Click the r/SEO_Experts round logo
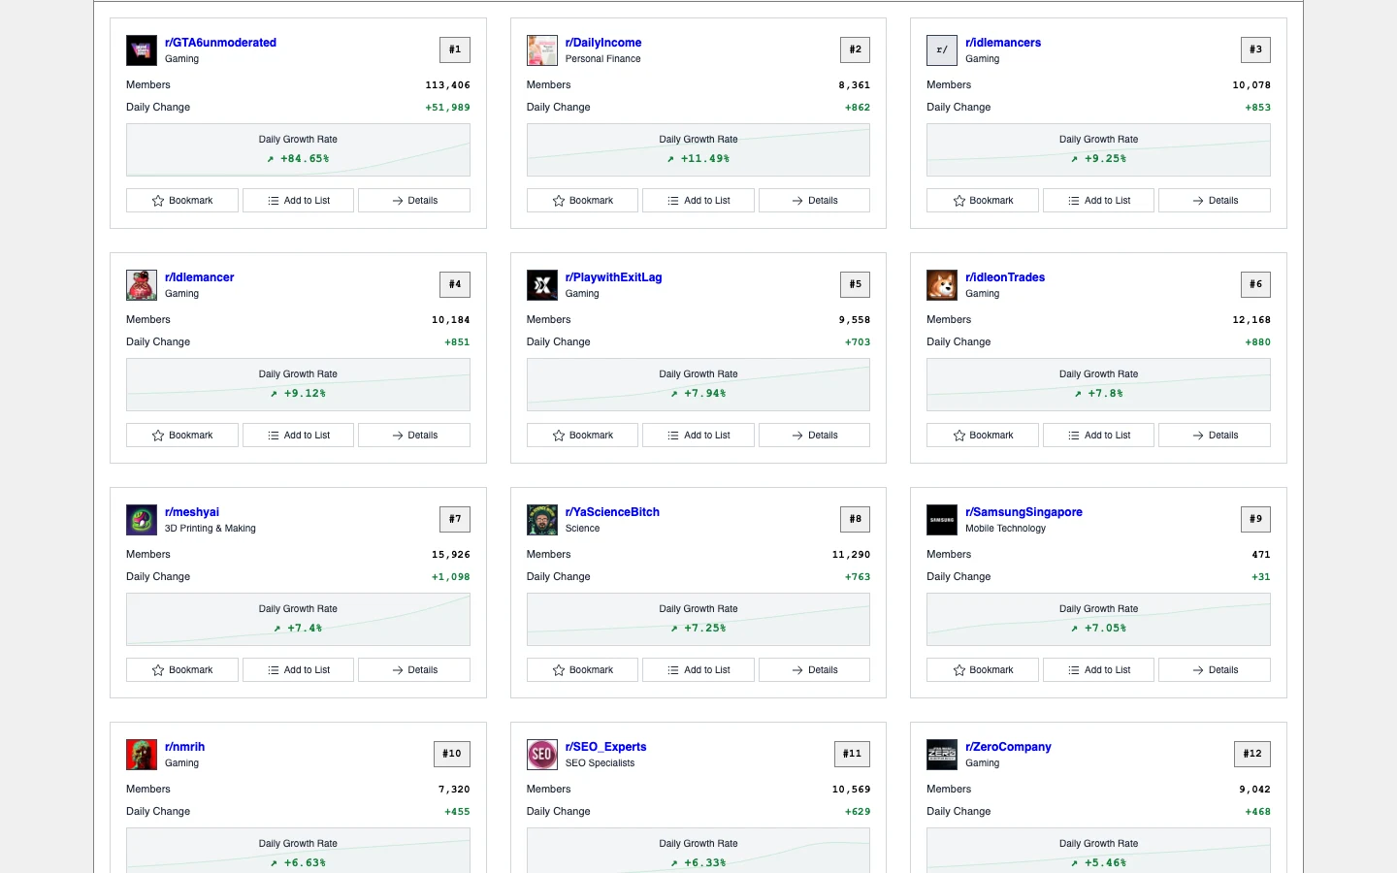1397x873 pixels. tap(542, 754)
